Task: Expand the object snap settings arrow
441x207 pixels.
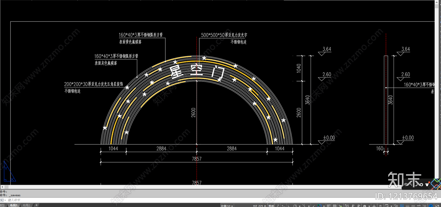Action: click(x=324, y=206)
